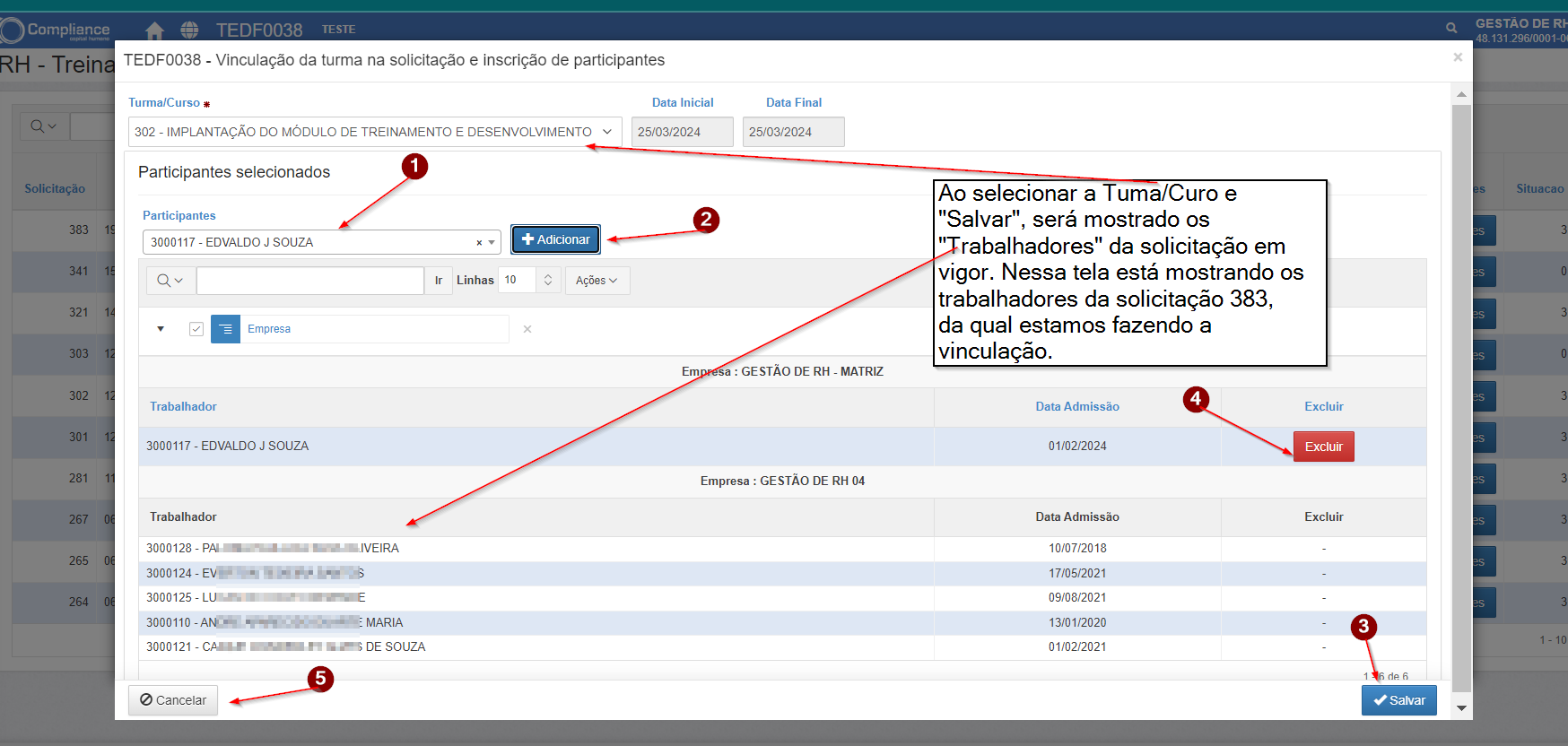Click the Situacao column header in background
This screenshot has height=746, width=1568.
tap(1539, 188)
